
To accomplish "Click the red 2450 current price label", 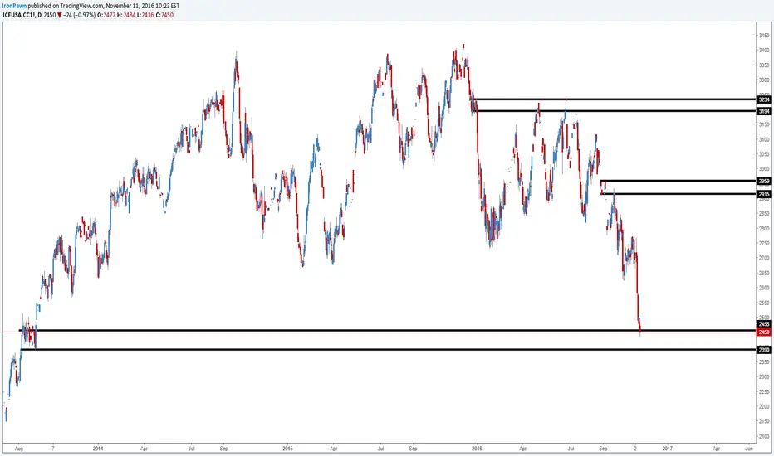I will (764, 332).
